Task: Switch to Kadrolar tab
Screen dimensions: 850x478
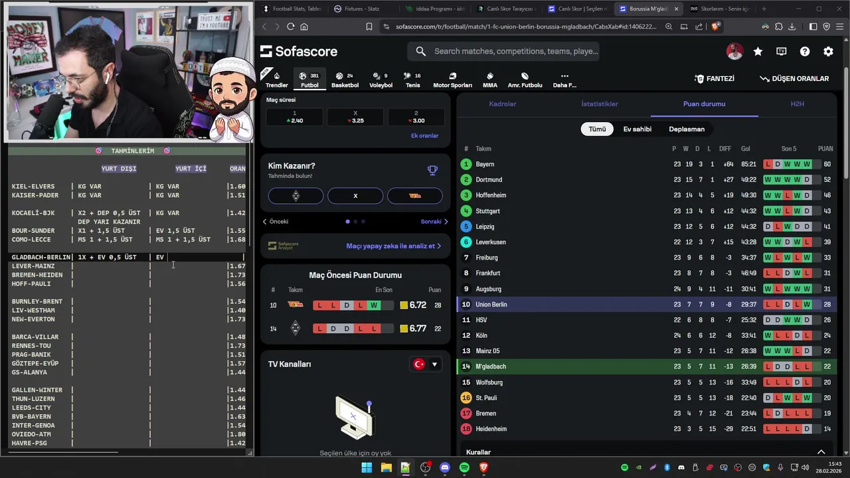Action: (x=503, y=104)
